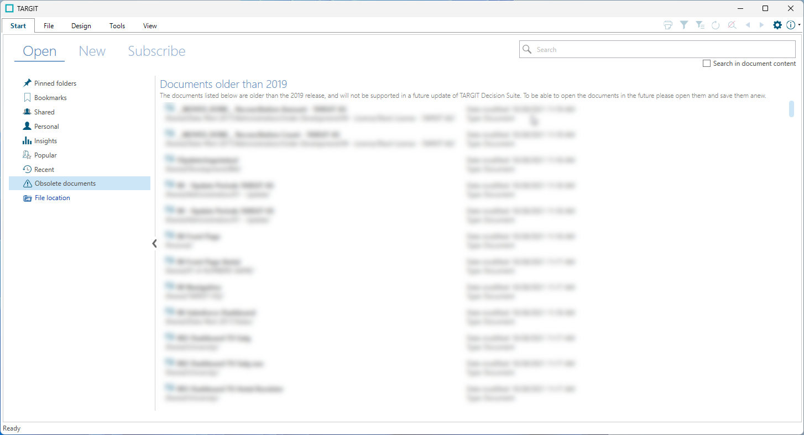Click the folder icon beside File location

click(28, 198)
